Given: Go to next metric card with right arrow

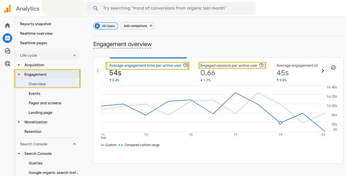Looking at the screenshot, I should point(323,71).
